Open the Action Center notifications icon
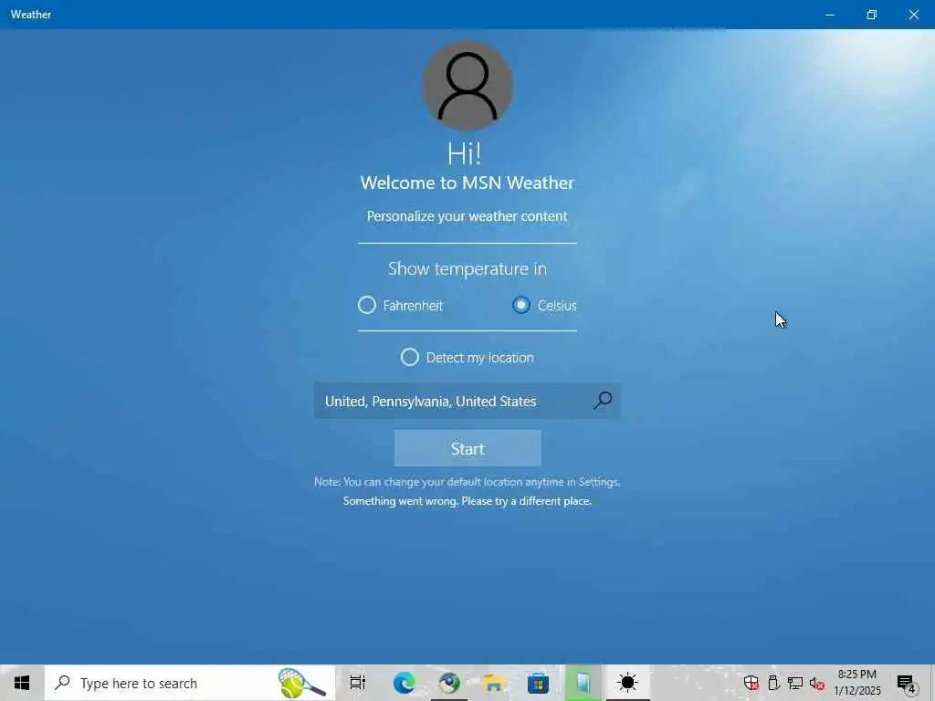Image resolution: width=935 pixels, height=701 pixels. pyautogui.click(x=907, y=684)
